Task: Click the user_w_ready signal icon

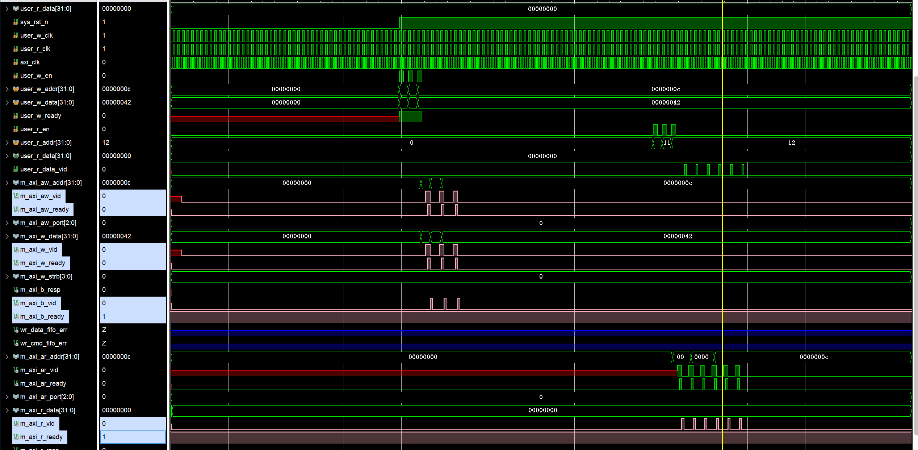Action: 16,116
